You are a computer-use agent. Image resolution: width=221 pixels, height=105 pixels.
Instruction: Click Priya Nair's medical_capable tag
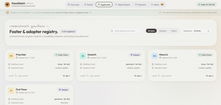[x=62, y=68]
